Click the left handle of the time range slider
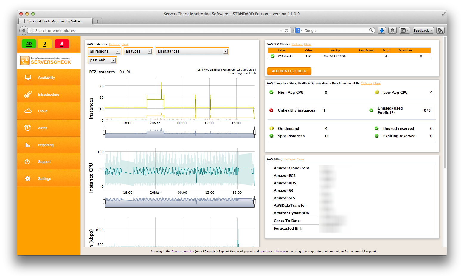The height and width of the screenshot is (279, 464). 105,132
